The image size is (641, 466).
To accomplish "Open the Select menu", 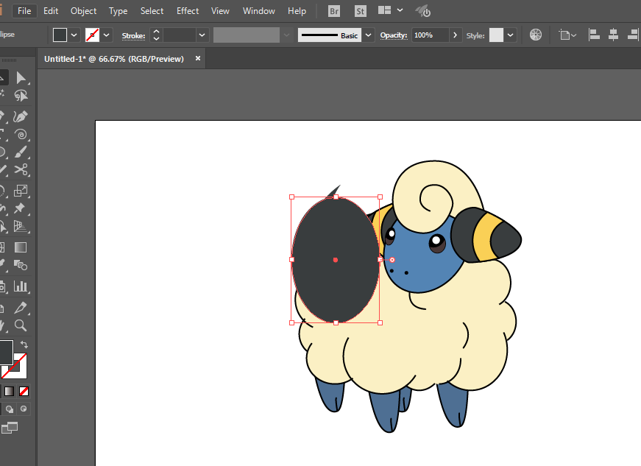I will (152, 11).
